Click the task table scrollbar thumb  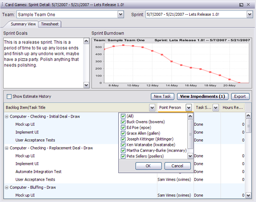pos(248,126)
